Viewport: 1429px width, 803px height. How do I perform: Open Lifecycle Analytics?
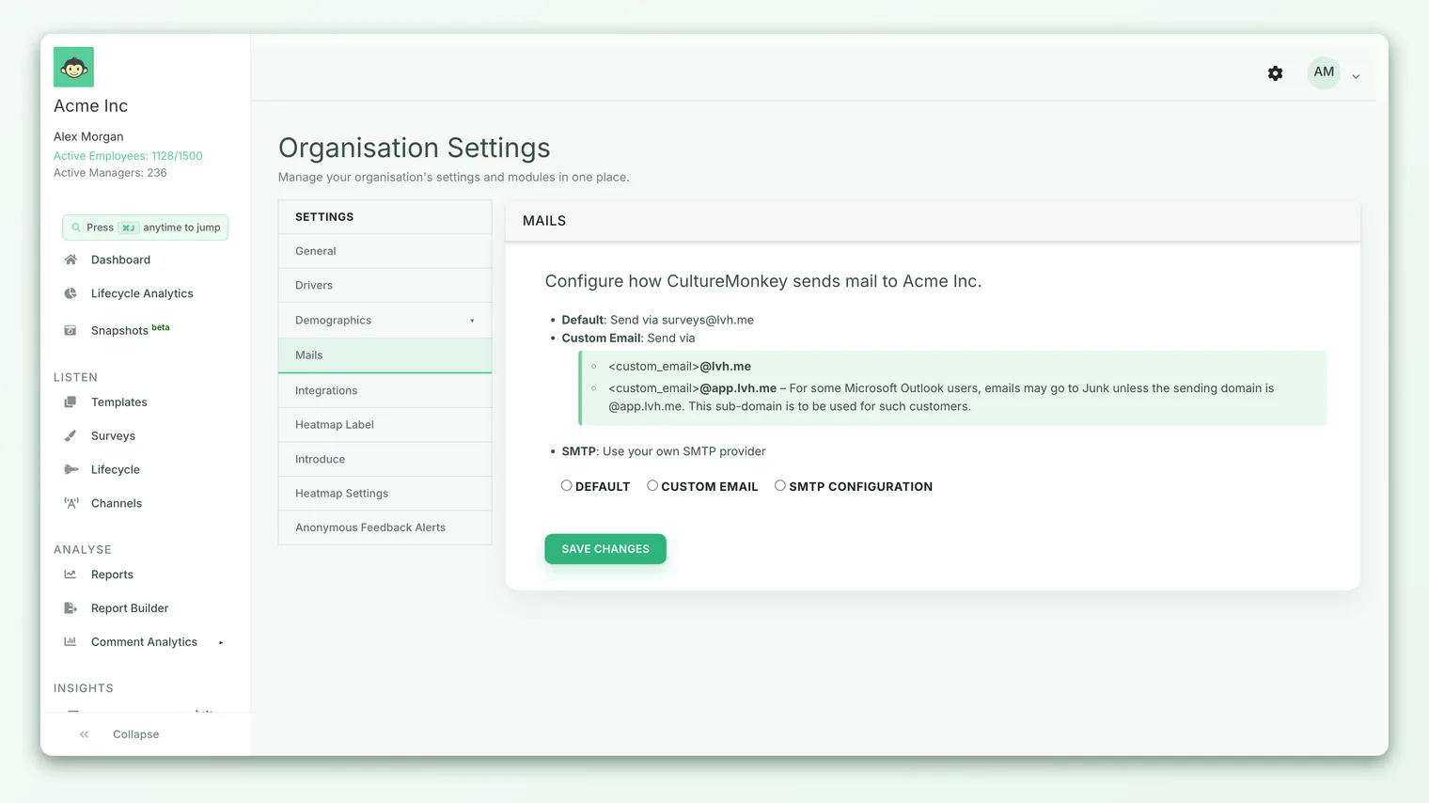(x=142, y=293)
